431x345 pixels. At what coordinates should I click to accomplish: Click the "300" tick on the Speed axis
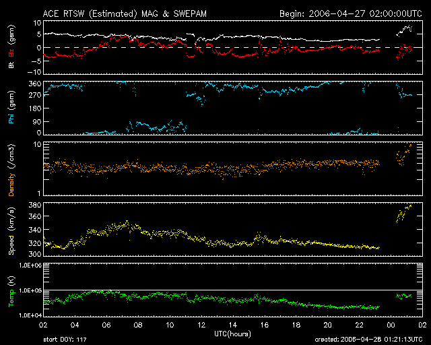click(35, 254)
